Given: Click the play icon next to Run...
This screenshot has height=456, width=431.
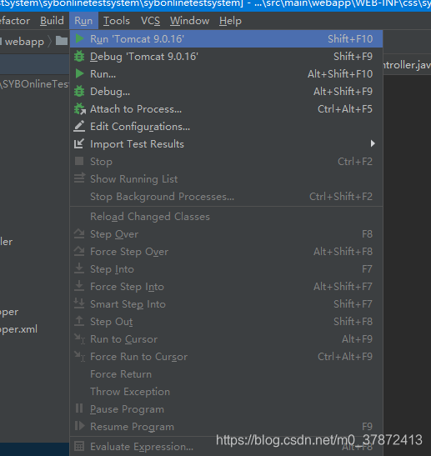Looking at the screenshot, I should pos(79,73).
